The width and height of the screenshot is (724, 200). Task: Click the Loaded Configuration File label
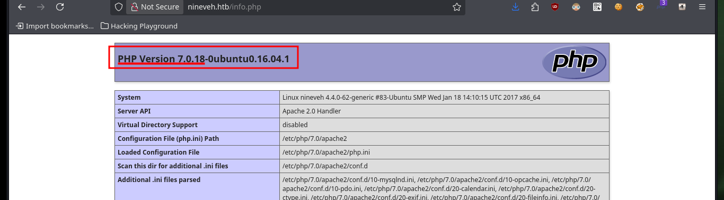click(x=197, y=153)
